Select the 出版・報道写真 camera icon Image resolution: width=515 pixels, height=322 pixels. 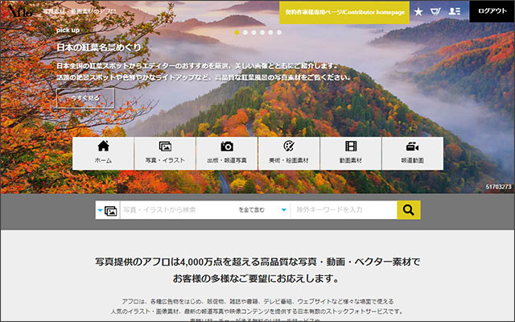pos(227,153)
